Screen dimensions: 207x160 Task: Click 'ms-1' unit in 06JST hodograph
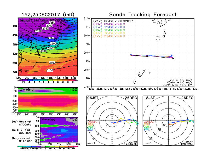tap(91, 143)
